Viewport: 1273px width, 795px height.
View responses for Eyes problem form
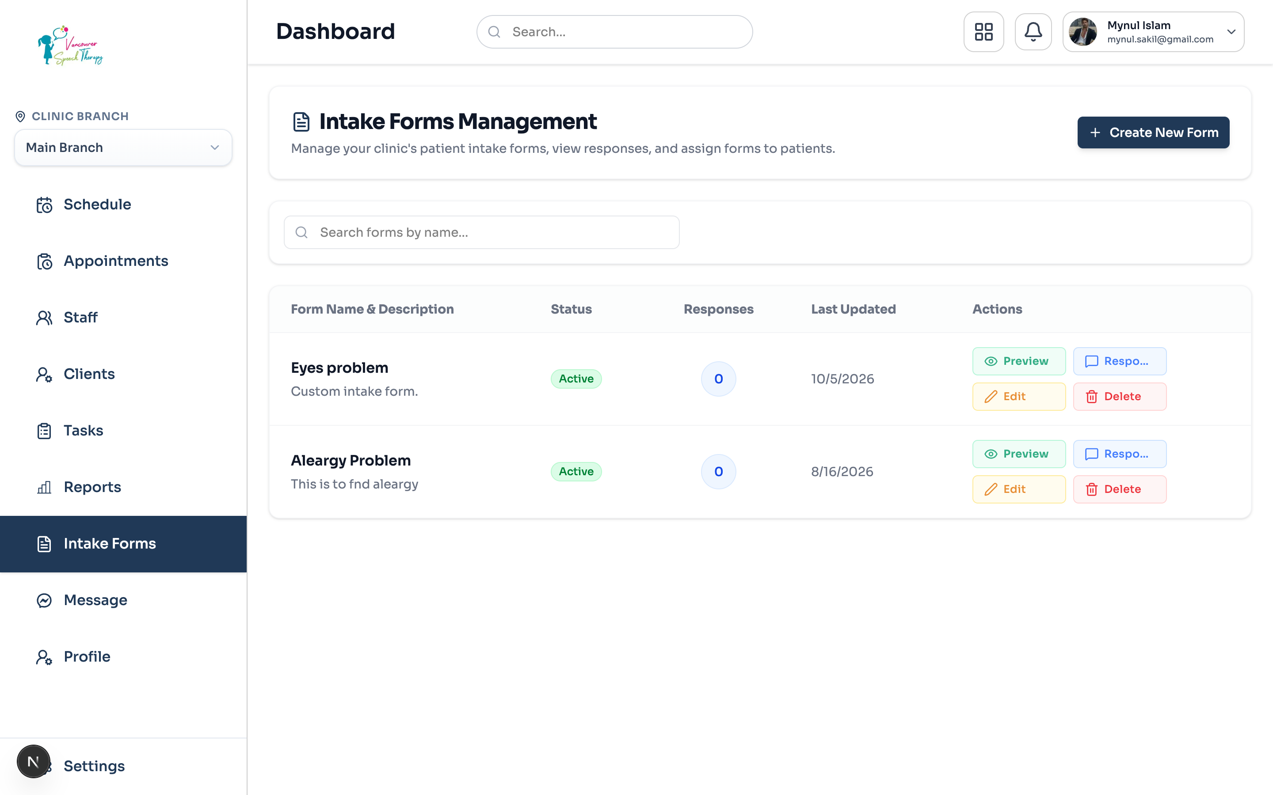pyautogui.click(x=1119, y=361)
